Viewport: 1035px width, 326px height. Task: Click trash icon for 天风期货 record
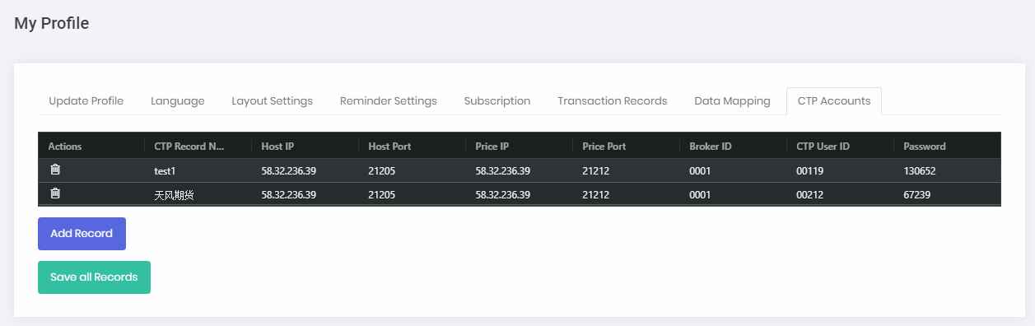click(55, 193)
